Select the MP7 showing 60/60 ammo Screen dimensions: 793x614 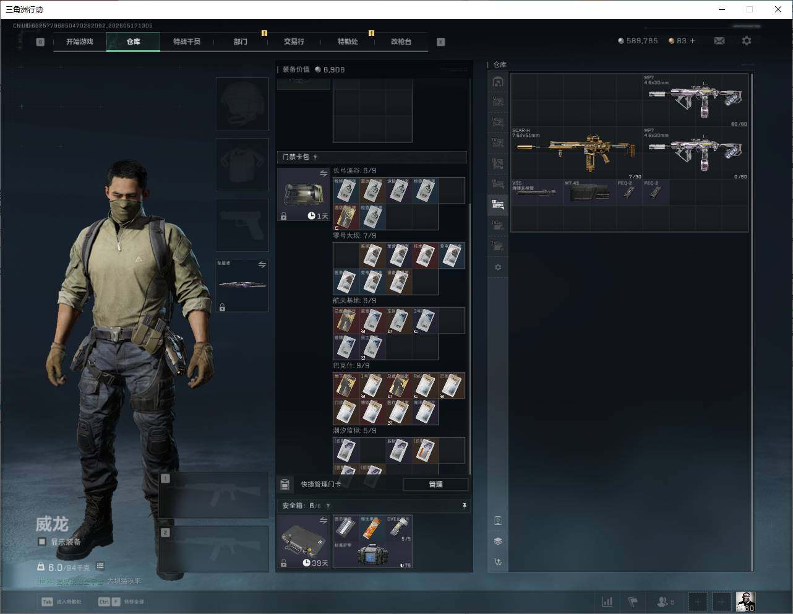tap(696, 100)
